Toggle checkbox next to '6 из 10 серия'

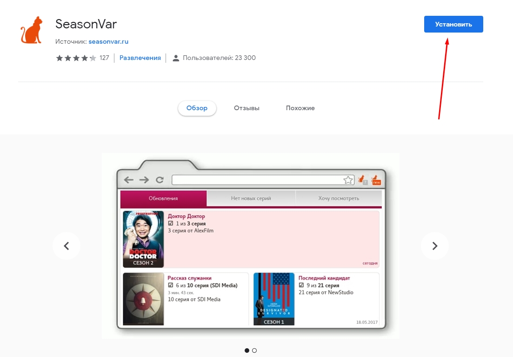[170, 285]
